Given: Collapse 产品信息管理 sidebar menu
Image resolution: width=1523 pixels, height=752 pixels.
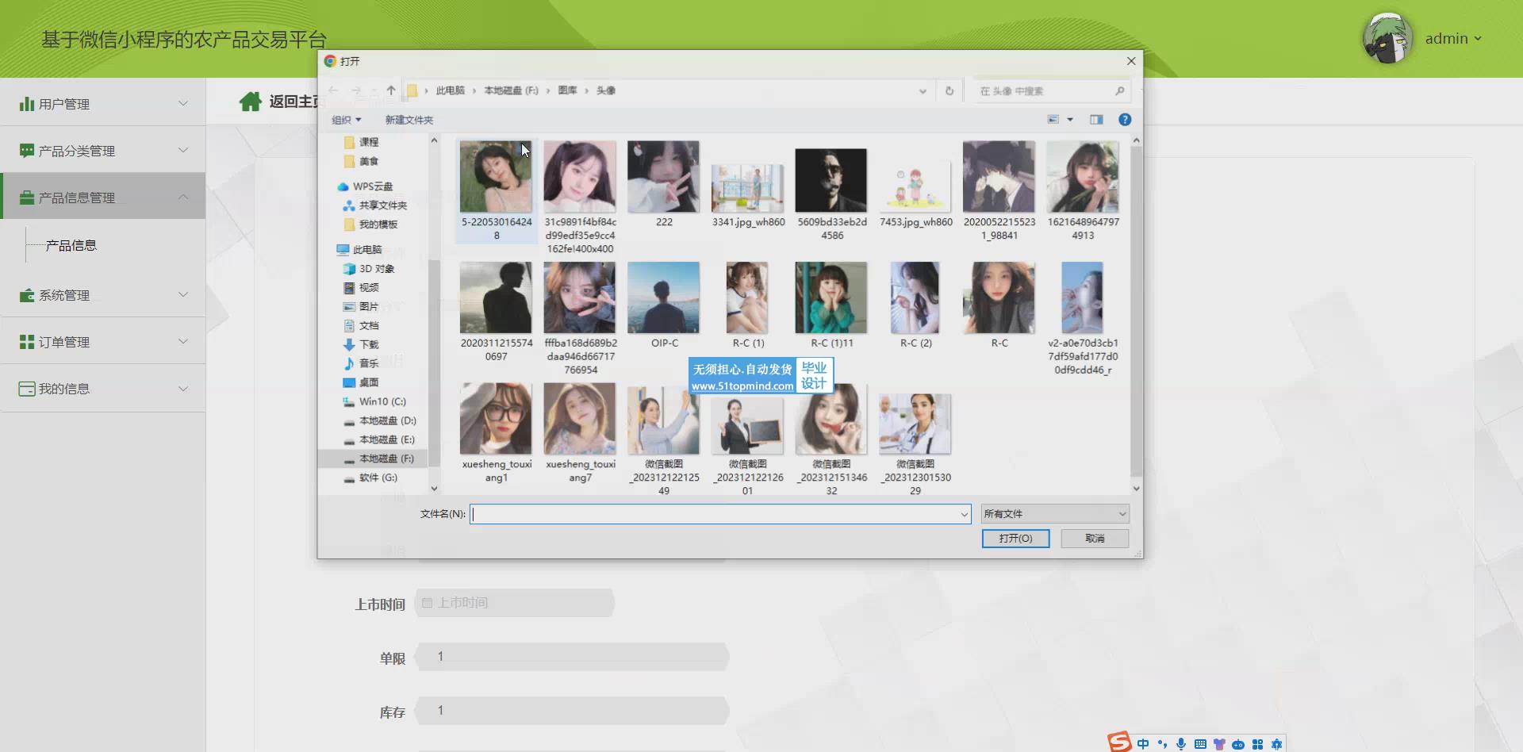Looking at the screenshot, I should (x=103, y=197).
